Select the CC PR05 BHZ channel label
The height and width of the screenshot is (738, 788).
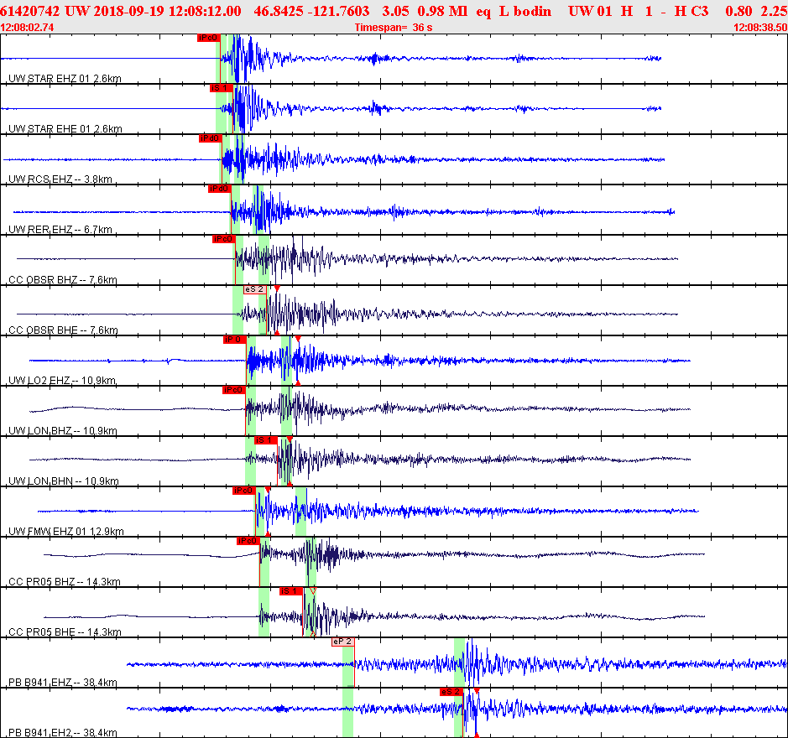click(x=64, y=582)
